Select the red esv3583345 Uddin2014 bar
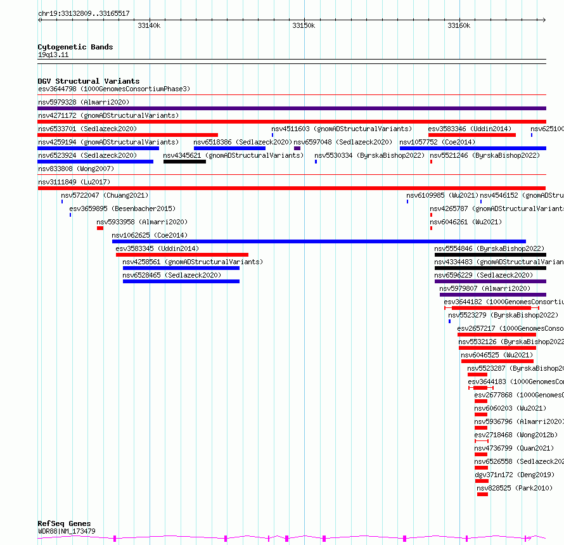Viewport: 564px width, 545px height. [182, 255]
